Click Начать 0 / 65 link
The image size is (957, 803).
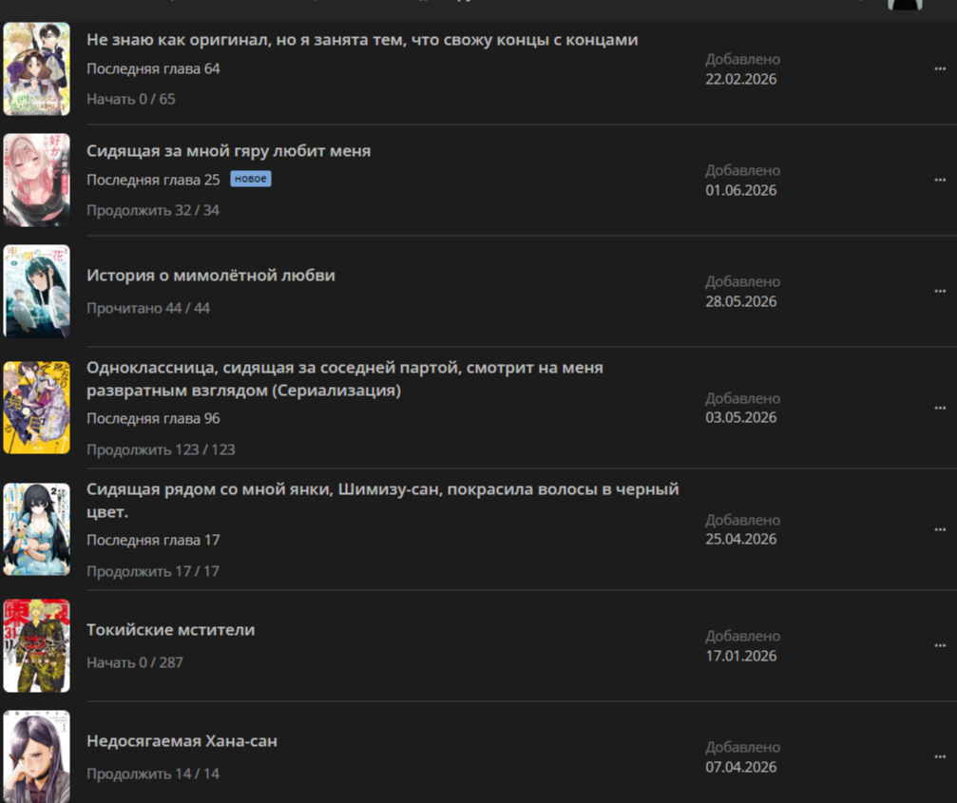[130, 99]
